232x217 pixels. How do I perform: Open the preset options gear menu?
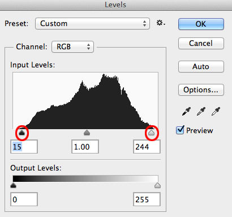point(161,23)
